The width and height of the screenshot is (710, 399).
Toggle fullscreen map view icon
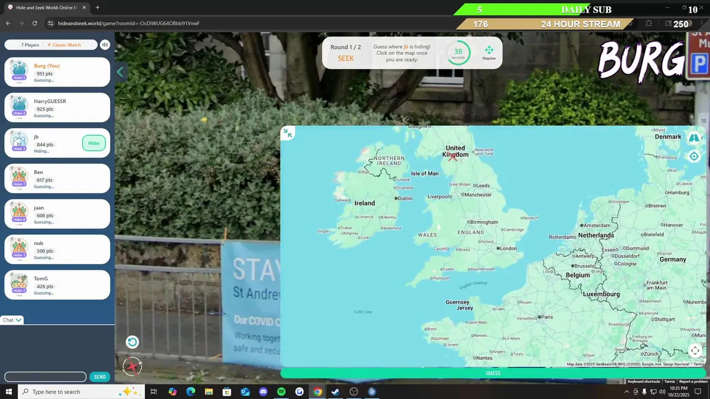pos(695,351)
